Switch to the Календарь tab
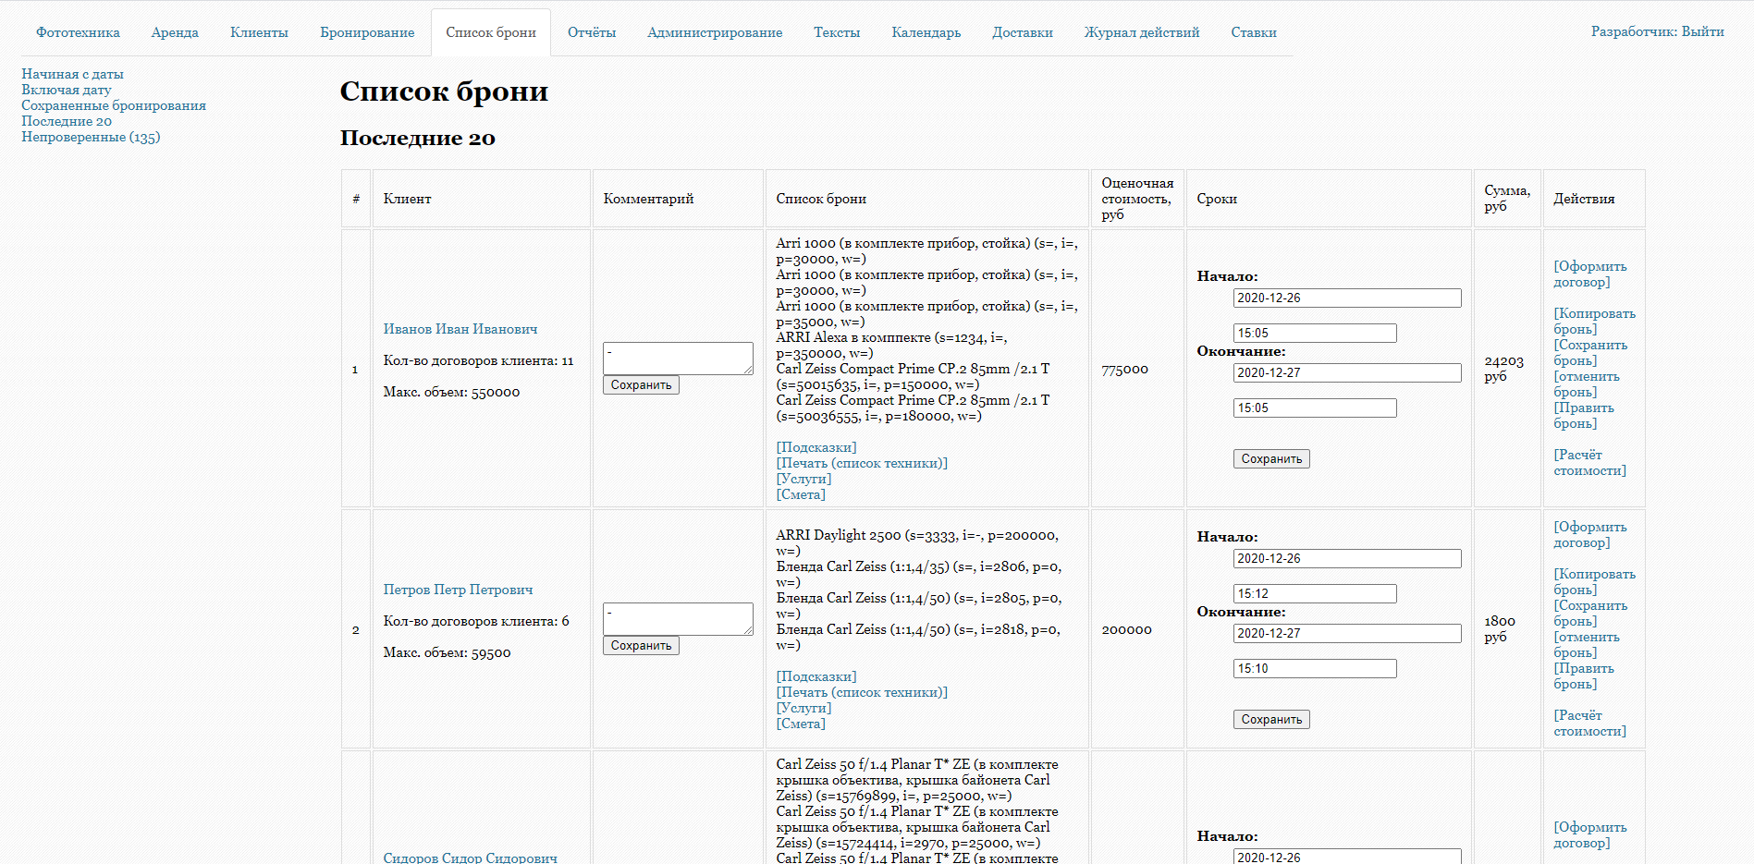The image size is (1754, 864). pyautogui.click(x=926, y=32)
